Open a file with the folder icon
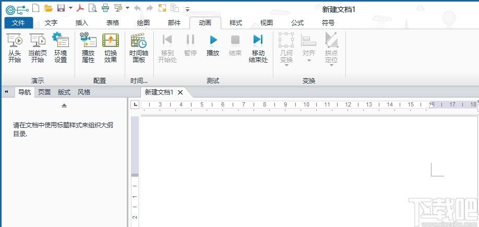The height and width of the screenshot is (227, 479). 49,8
